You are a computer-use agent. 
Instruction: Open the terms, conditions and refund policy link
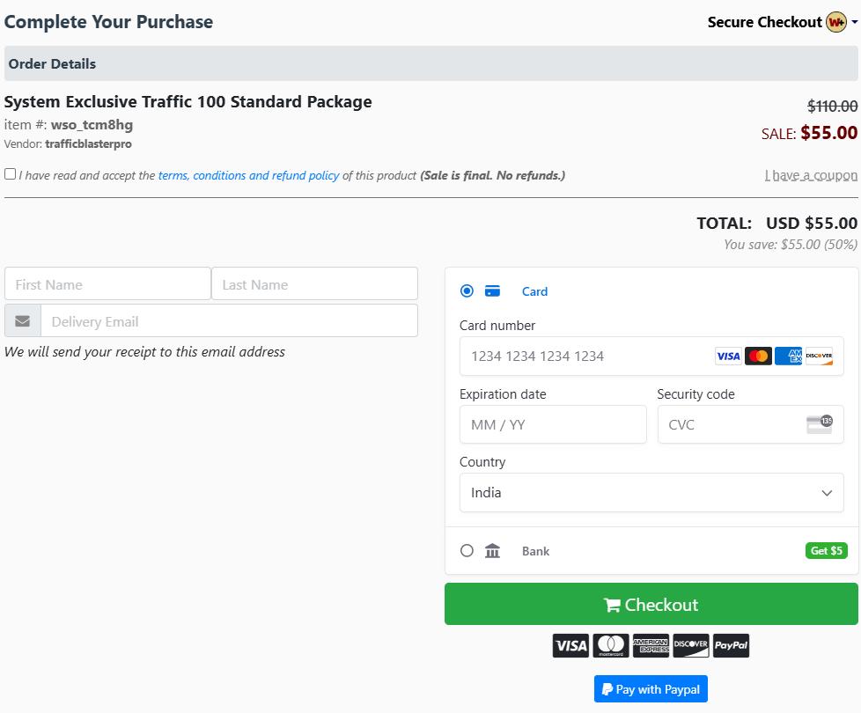(x=248, y=175)
